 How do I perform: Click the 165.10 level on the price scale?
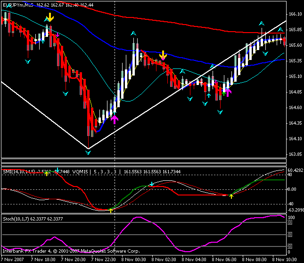(295, 76)
